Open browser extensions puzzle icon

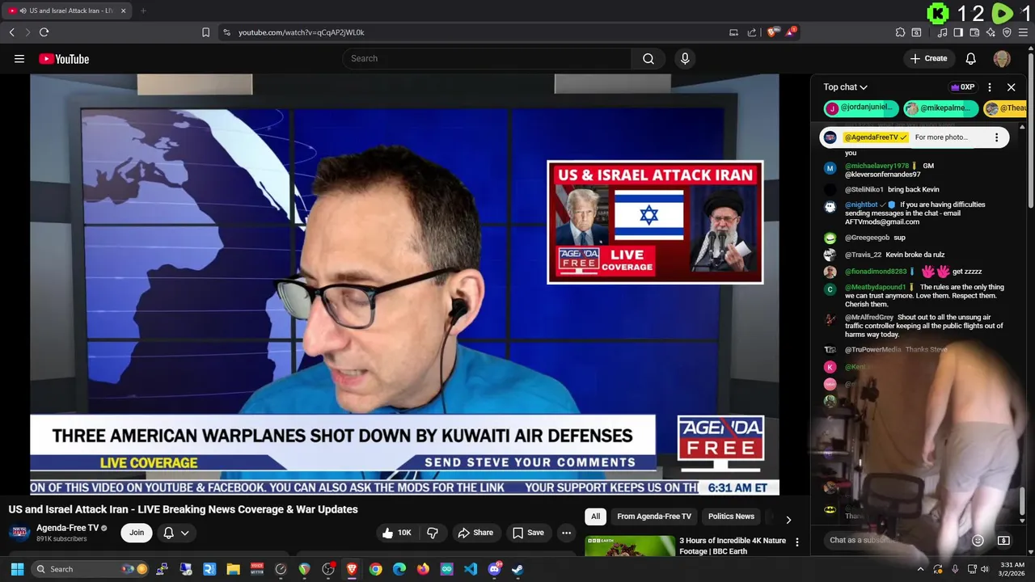tap(900, 32)
